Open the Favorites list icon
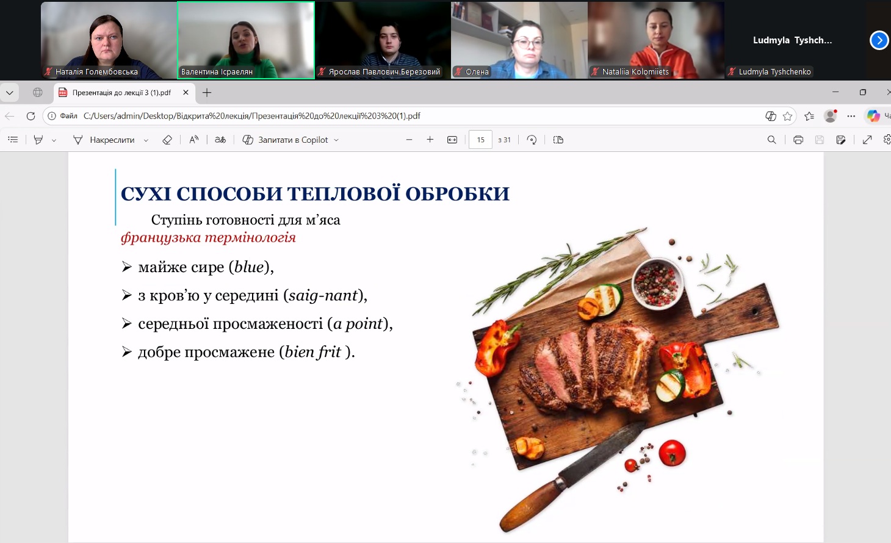 coord(809,116)
